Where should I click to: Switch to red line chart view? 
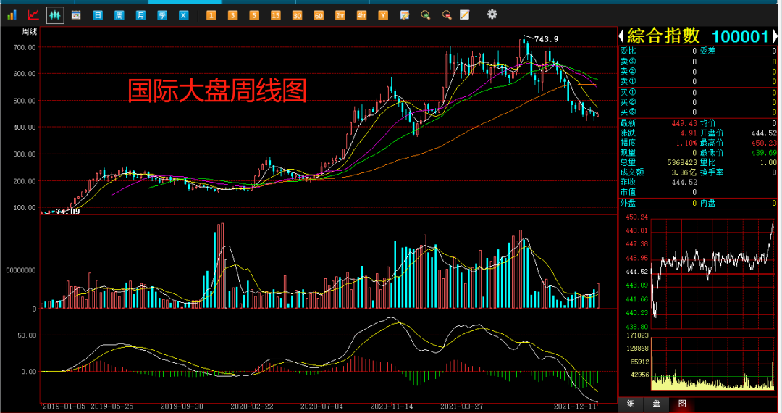click(x=33, y=15)
